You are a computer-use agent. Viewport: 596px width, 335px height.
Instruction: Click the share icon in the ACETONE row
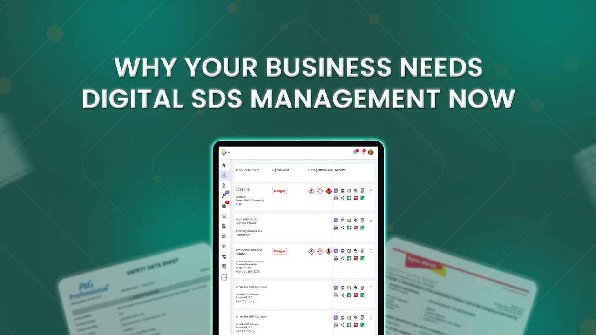point(342,198)
